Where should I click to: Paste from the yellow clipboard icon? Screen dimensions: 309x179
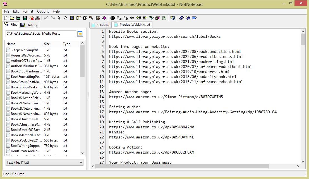(x=72, y=18)
